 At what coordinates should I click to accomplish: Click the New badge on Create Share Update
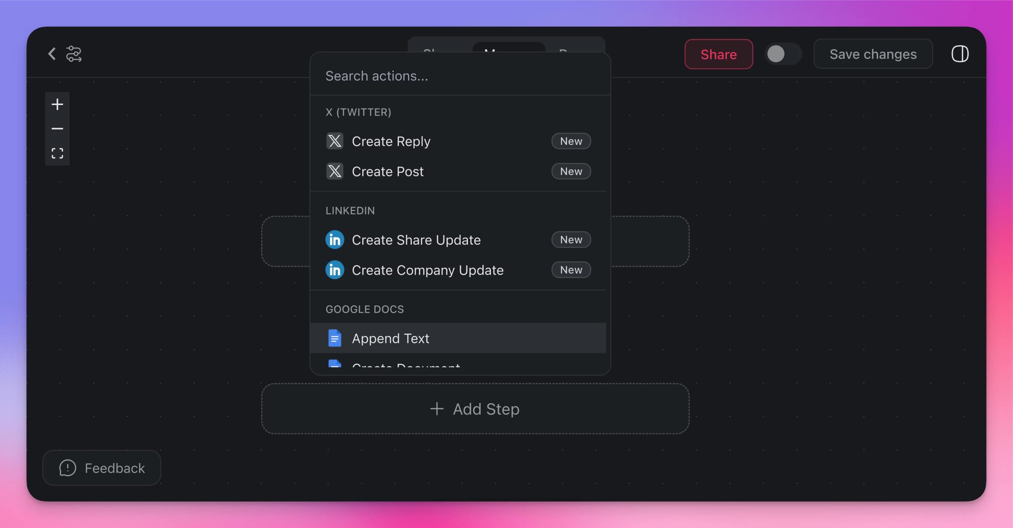coord(571,240)
